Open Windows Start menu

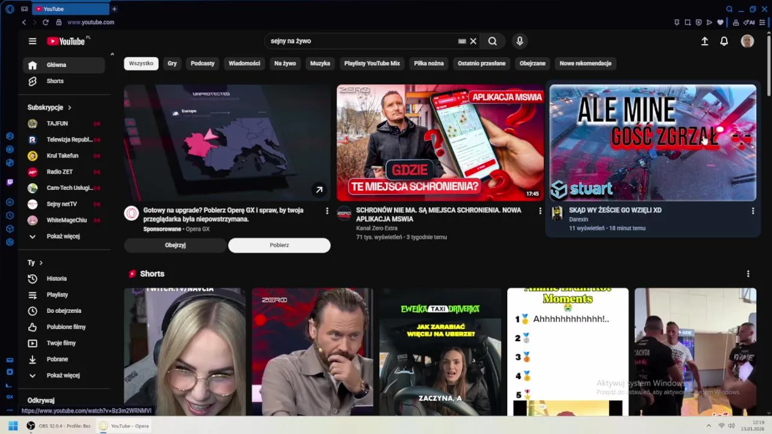click(x=13, y=426)
